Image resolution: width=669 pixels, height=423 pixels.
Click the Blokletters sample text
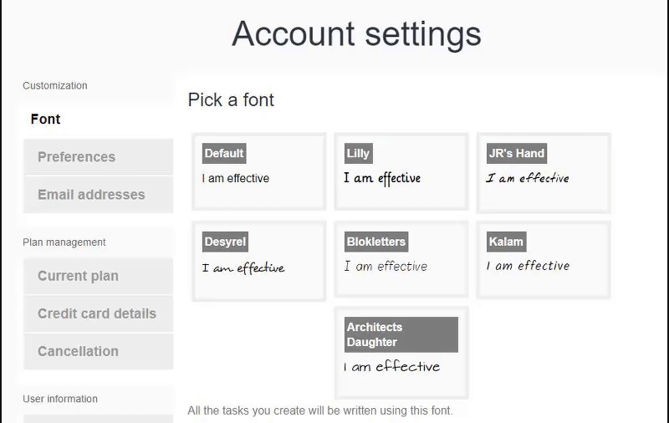click(x=386, y=267)
